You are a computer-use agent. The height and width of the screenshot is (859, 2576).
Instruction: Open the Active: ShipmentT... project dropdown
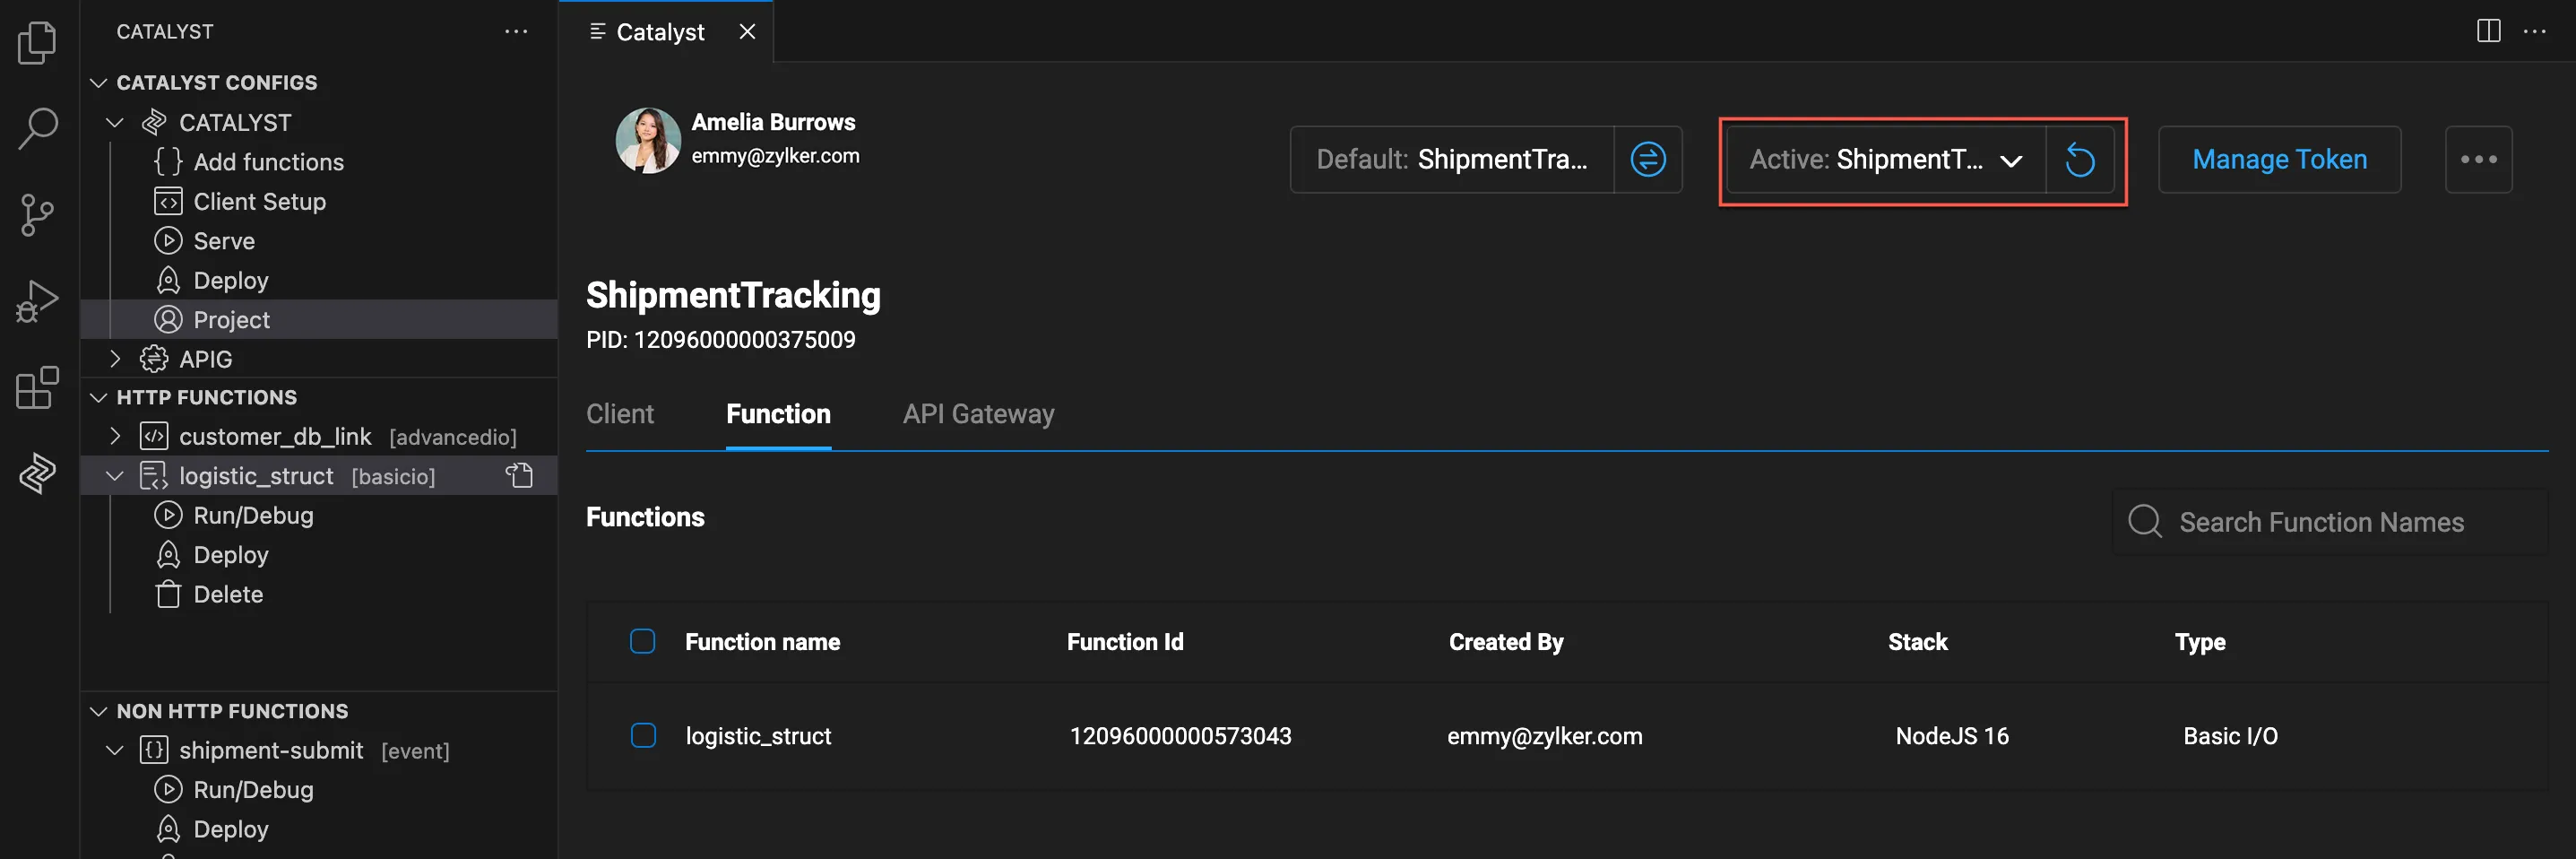click(1886, 160)
